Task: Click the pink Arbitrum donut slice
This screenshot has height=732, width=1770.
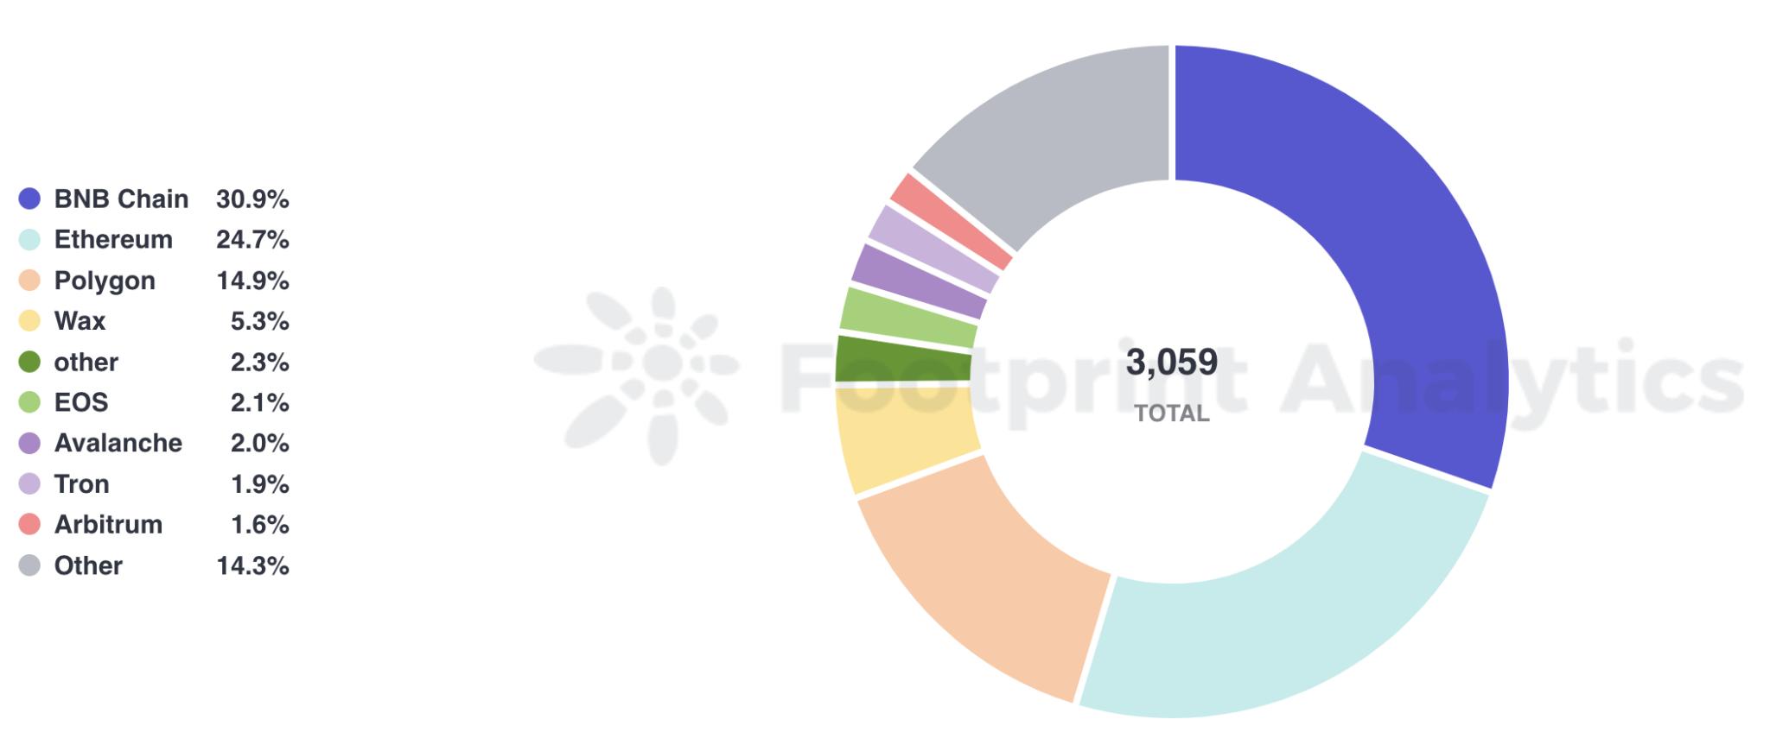Action: pyautogui.click(x=951, y=220)
